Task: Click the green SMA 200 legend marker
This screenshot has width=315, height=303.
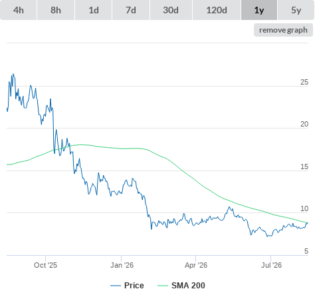Action: tap(163, 286)
